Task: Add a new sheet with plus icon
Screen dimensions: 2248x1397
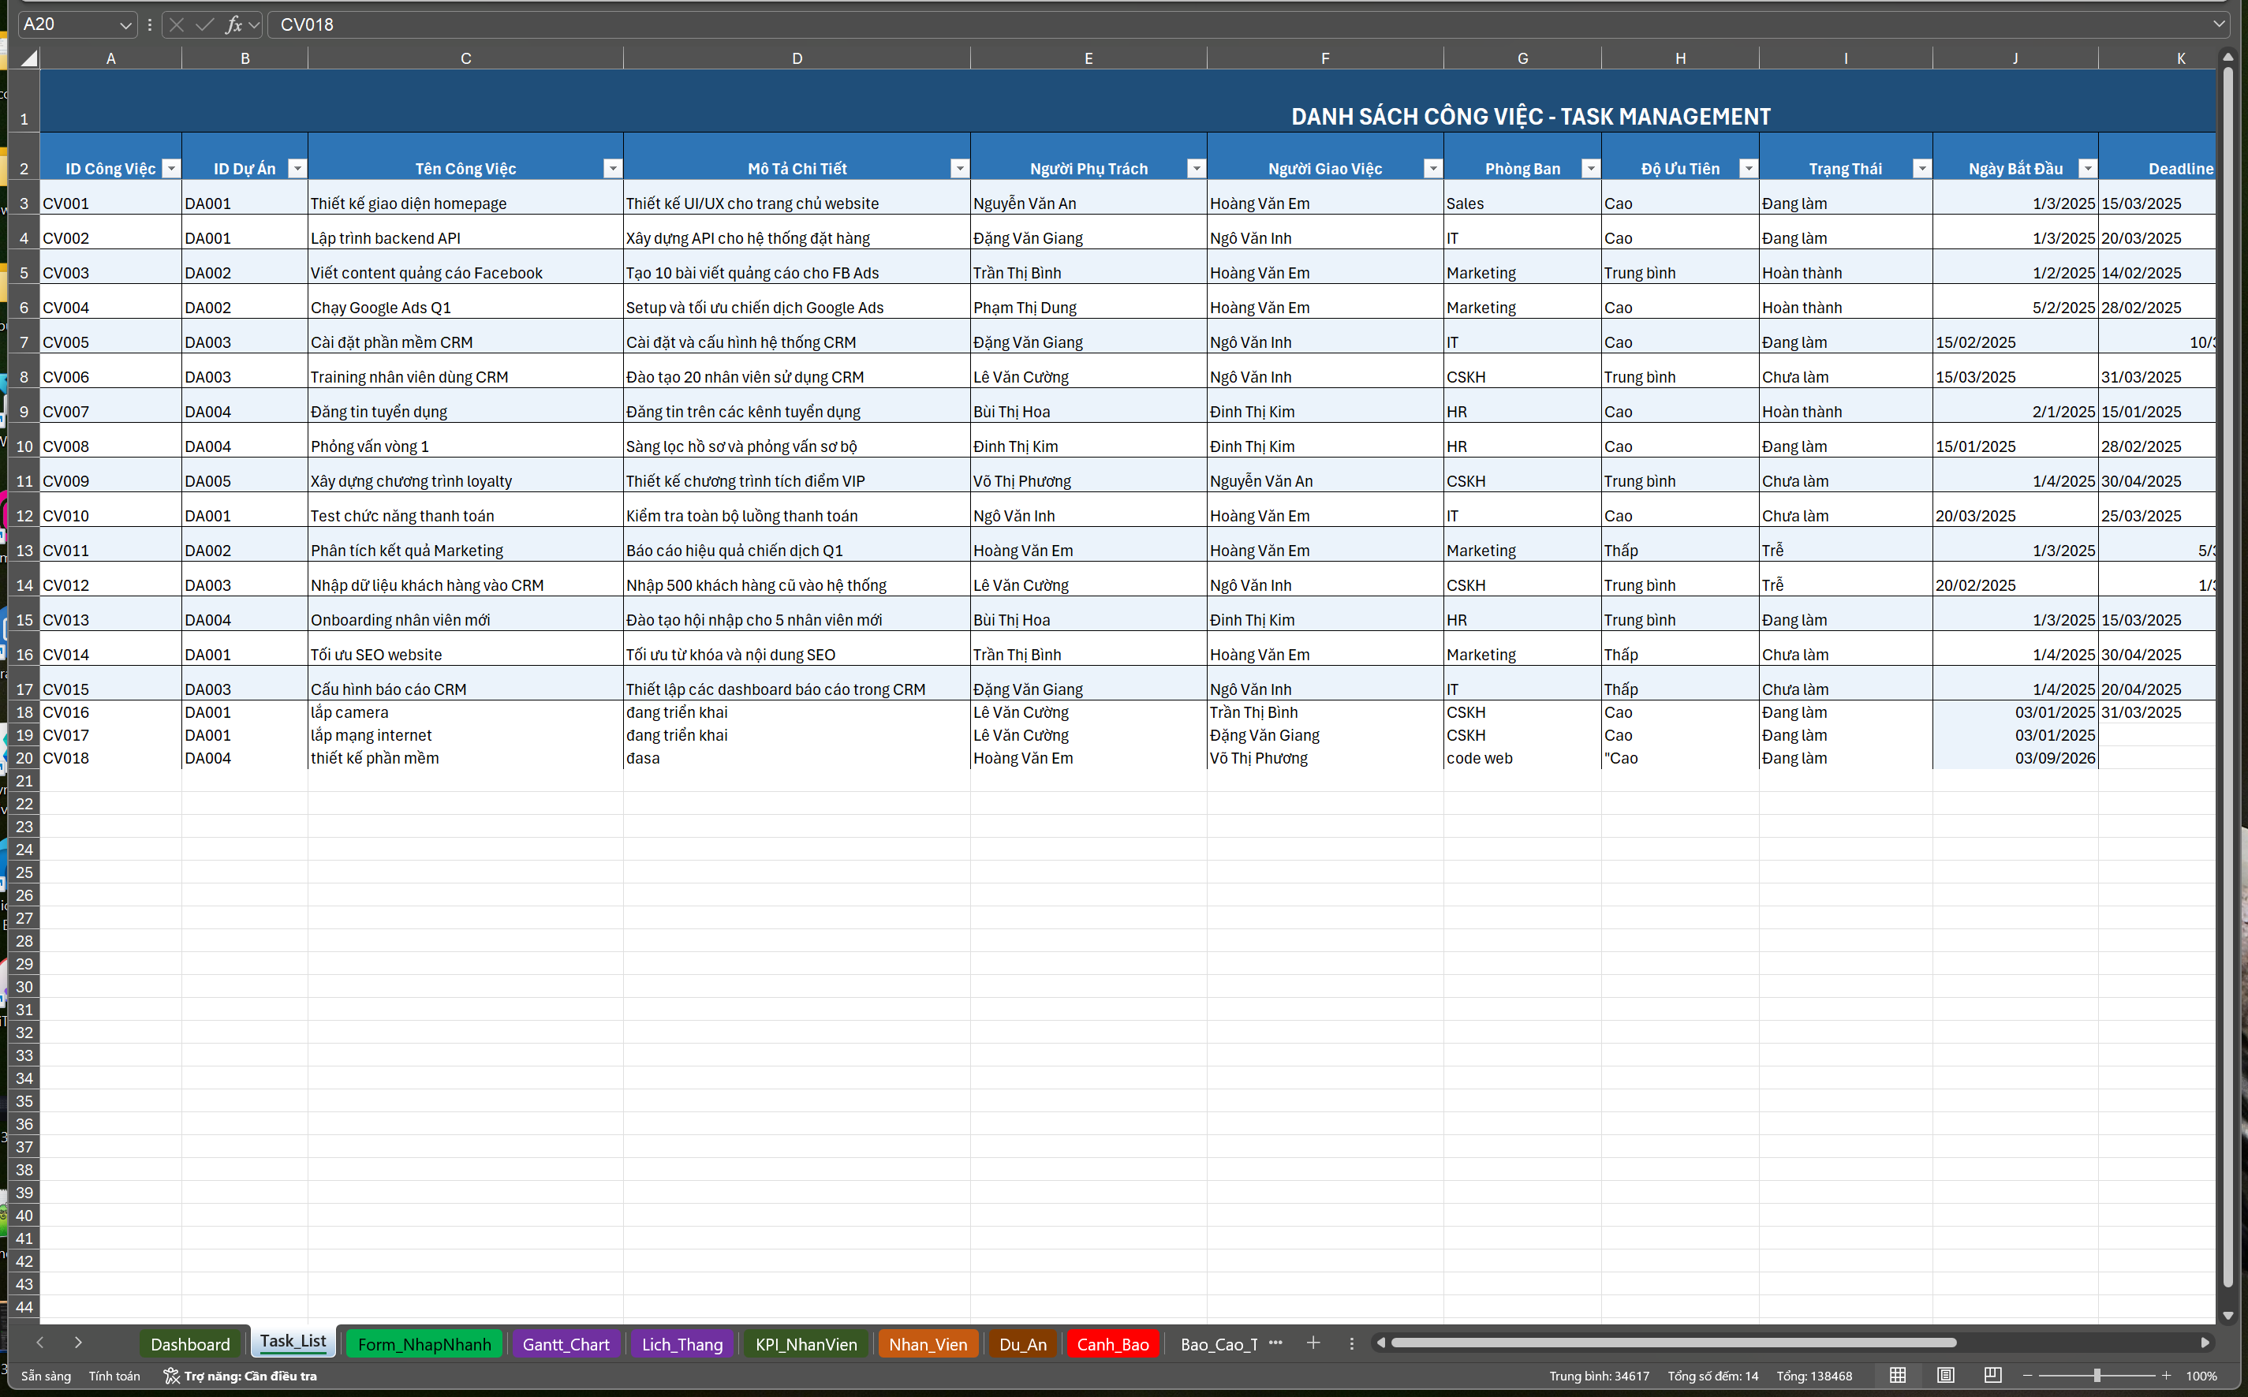Action: pos(1313,1343)
